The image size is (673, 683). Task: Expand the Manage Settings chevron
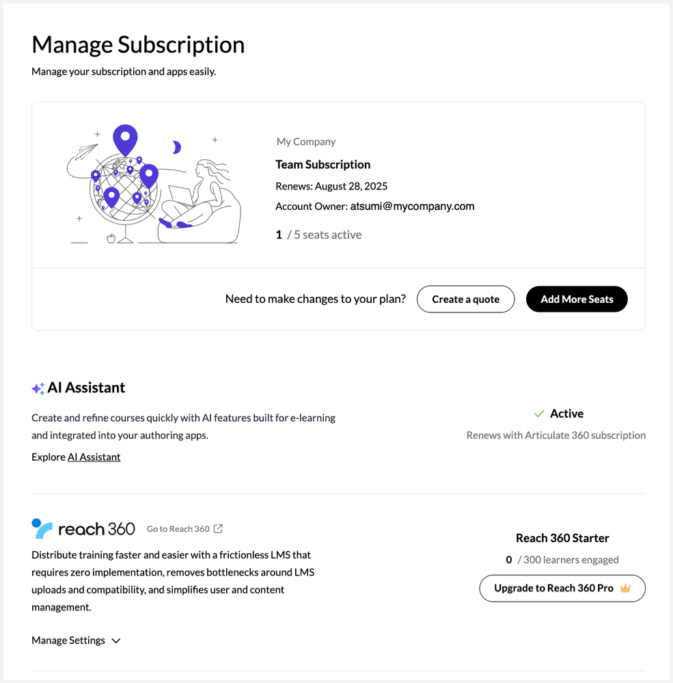116,641
